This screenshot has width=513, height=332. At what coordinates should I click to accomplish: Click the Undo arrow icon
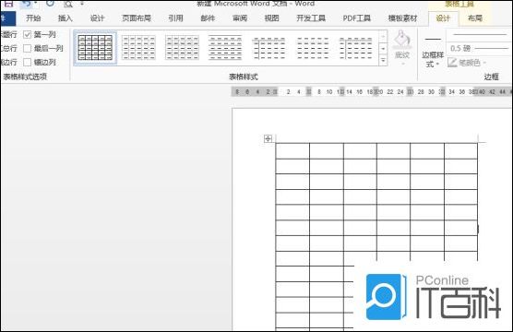(x=27, y=4)
